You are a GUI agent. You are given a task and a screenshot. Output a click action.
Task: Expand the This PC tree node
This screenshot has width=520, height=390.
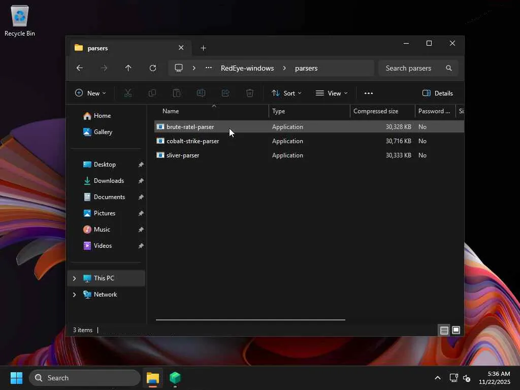tap(74, 278)
